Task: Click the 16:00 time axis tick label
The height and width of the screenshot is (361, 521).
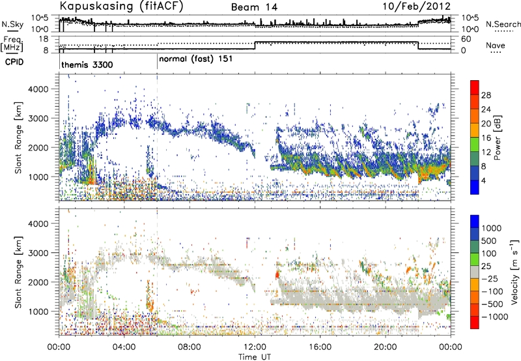Action: [x=320, y=347]
